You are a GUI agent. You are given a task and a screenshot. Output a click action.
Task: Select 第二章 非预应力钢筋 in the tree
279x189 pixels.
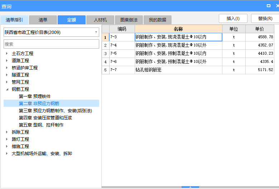[39, 104]
